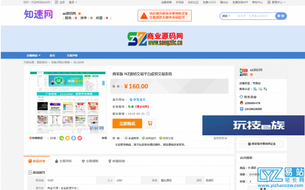Open the search type dropdown 源码
Viewport: 305px width, 190px height.
point(226,16)
